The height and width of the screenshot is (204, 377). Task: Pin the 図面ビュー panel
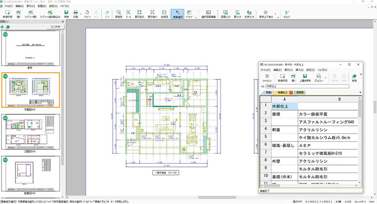tap(63, 22)
